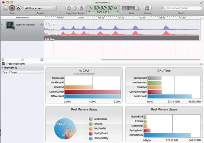Open Activity Monitor info inspector button
The image size is (204, 143).
(x=42, y=24)
